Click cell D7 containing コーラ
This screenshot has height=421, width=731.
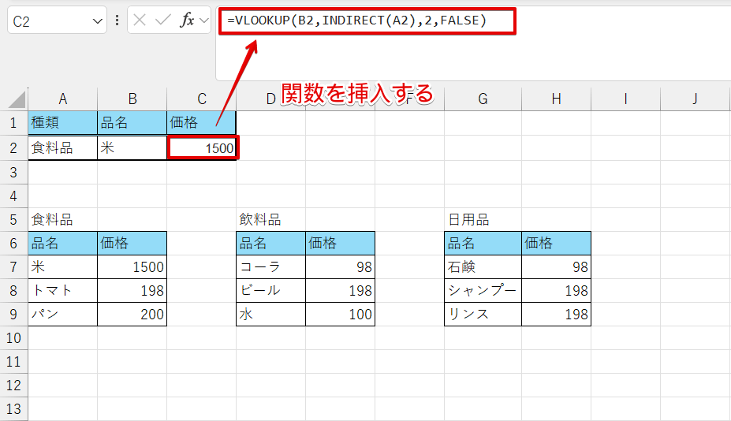point(270,267)
